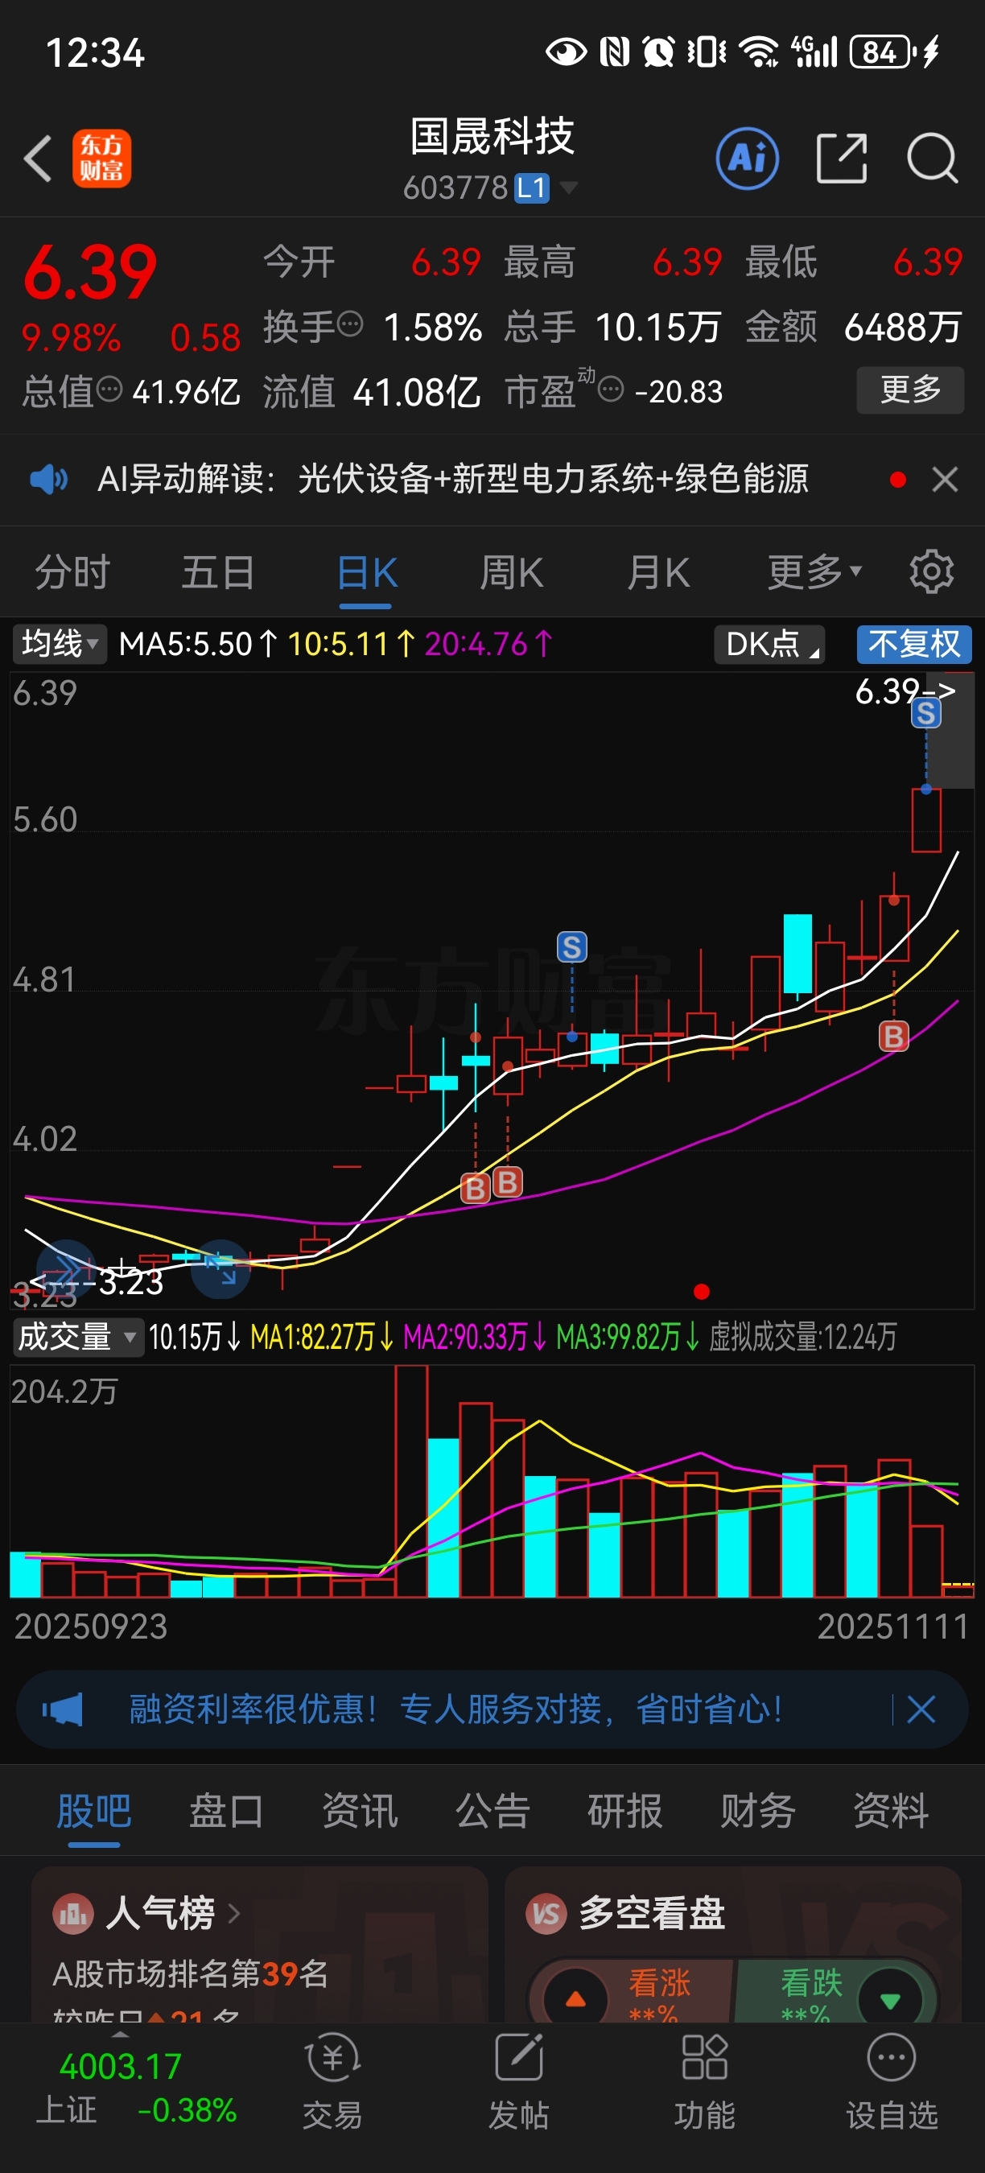Tap the 20250923 start date label
985x2173 pixels.
click(x=91, y=1627)
